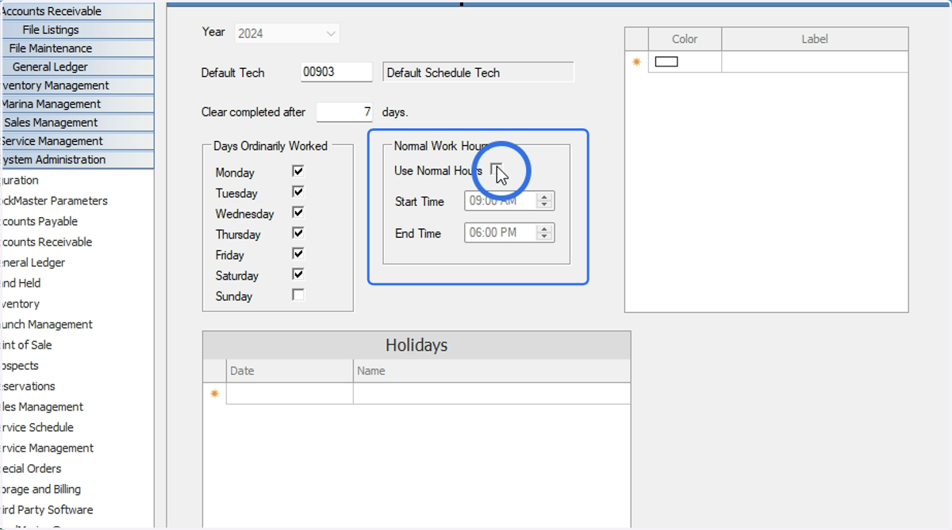Toggle the Friday checkbox
The height and width of the screenshot is (530, 952).
click(298, 254)
